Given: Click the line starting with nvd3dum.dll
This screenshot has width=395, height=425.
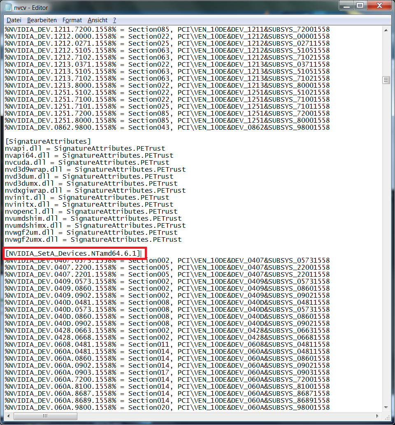Looking at the screenshot, I should [x=89, y=176].
